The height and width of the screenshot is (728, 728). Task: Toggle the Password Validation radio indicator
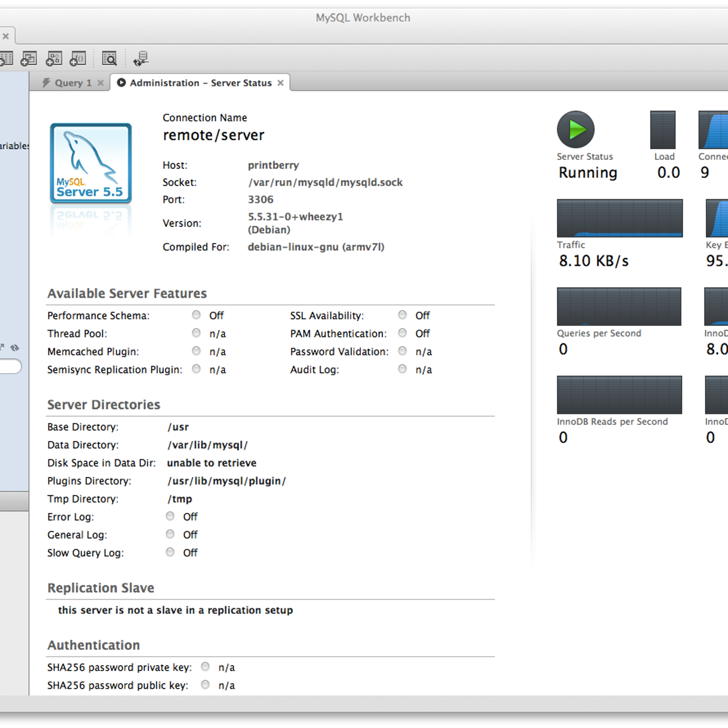coord(402,351)
